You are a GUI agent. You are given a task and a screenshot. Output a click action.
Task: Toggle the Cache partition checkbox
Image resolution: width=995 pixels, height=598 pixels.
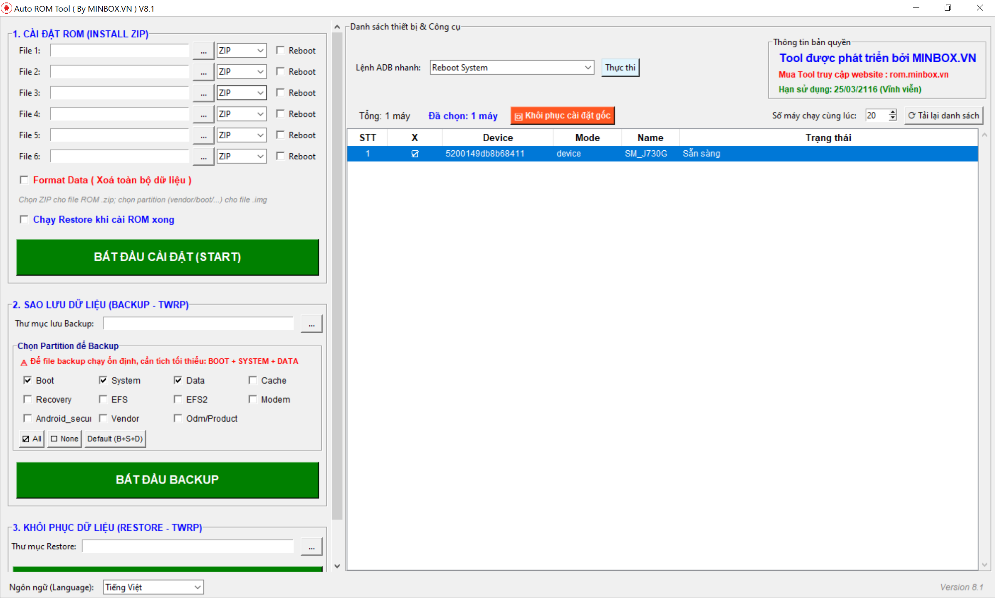tap(252, 380)
